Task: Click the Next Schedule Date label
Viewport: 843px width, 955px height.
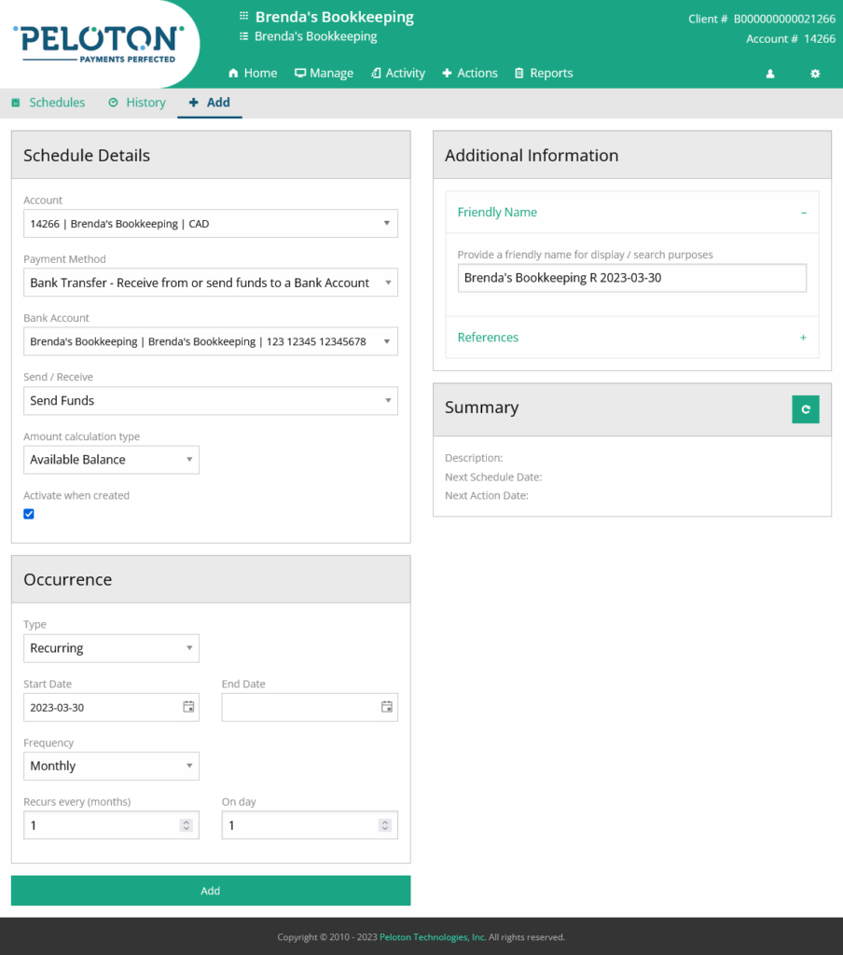Action: [x=493, y=477]
